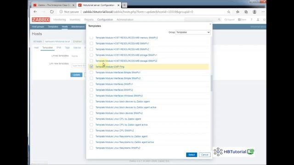Switch to the host IPMI tab
The height and width of the screenshot is (165, 294).
click(59, 48)
